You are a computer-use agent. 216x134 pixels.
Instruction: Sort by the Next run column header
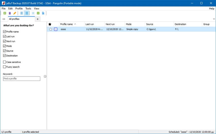pos(115,24)
